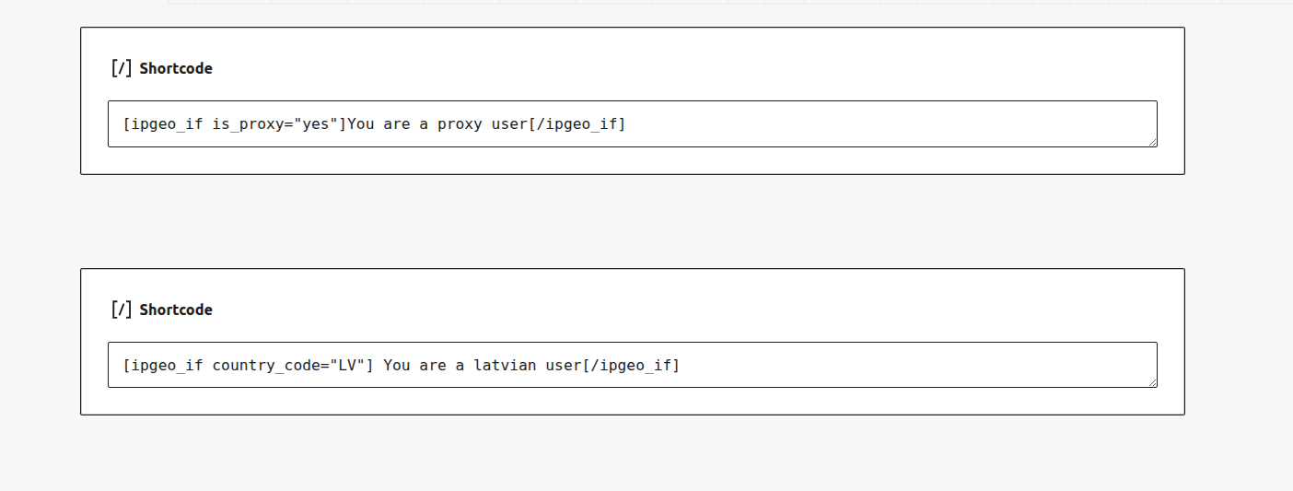Grab the latvian textarea resize handle

(x=1151, y=381)
